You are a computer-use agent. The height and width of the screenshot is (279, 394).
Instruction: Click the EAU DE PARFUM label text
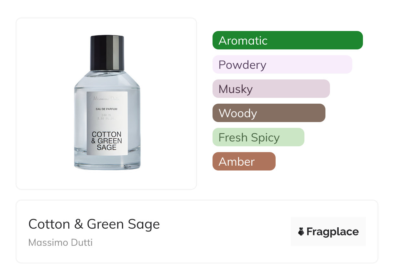pyautogui.click(x=107, y=109)
